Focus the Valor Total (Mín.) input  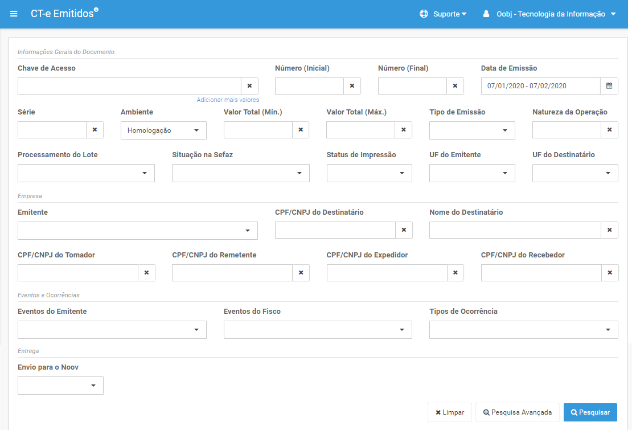coord(258,130)
